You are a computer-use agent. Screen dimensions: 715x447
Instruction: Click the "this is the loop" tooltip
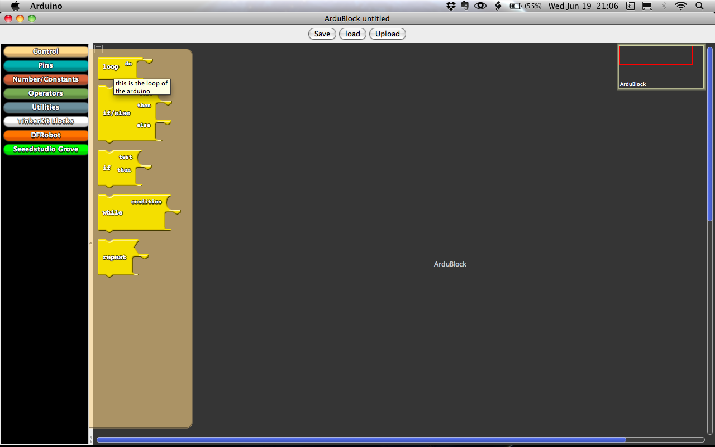coord(142,87)
